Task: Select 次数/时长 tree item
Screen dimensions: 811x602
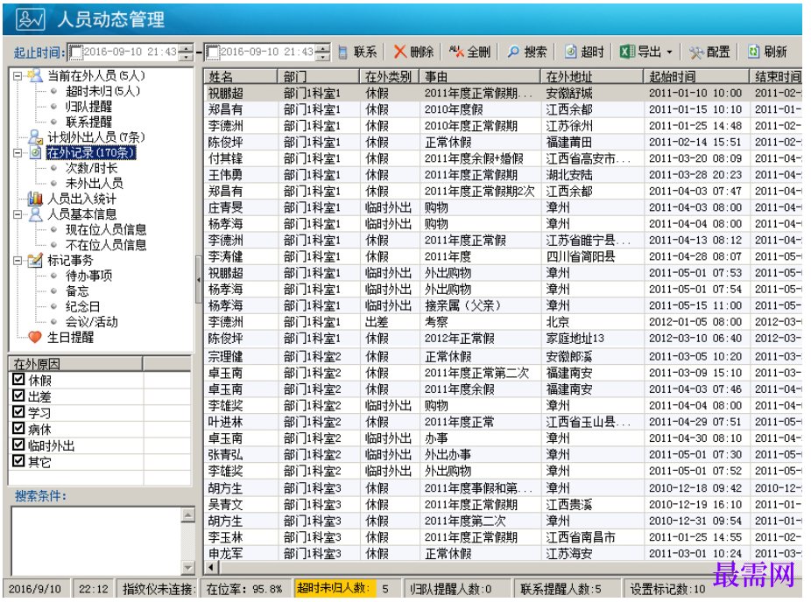Action: coord(92,168)
